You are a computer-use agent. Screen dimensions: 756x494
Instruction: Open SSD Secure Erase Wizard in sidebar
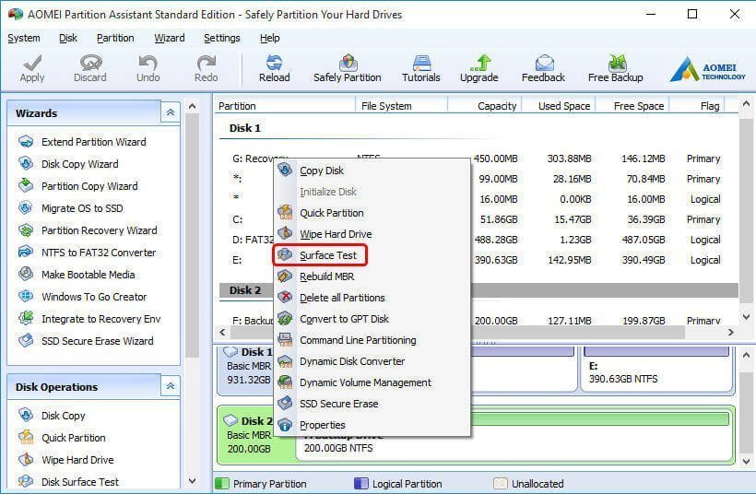(x=98, y=341)
